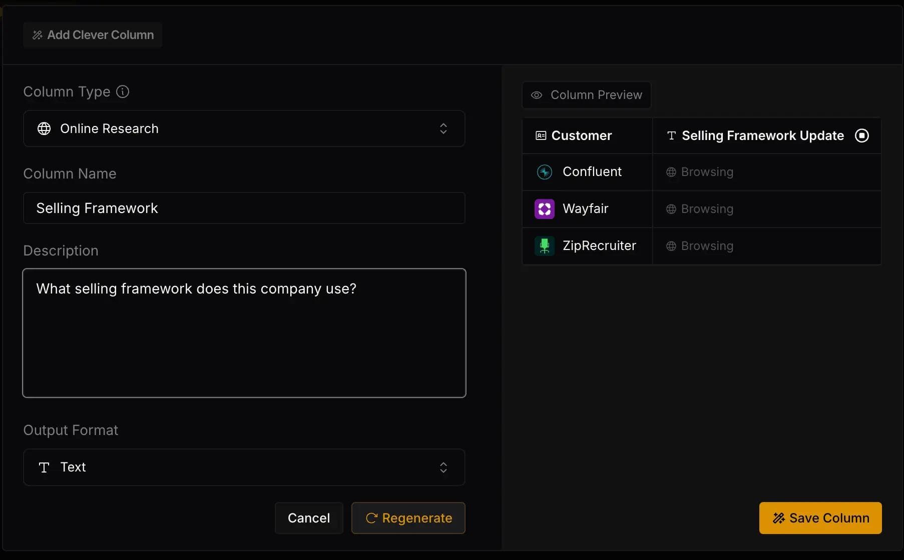Open the Online Research column type dropdown

[x=244, y=128]
